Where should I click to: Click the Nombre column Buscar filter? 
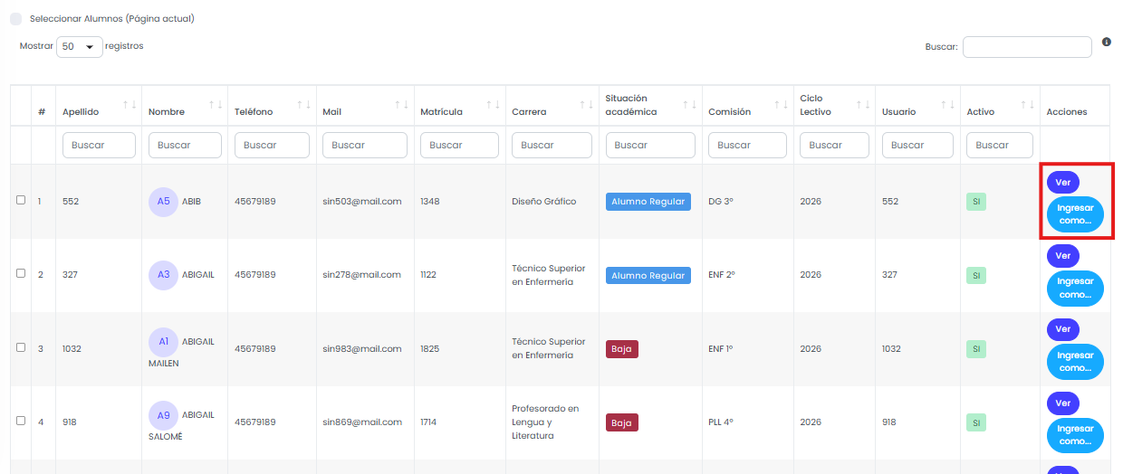point(185,145)
